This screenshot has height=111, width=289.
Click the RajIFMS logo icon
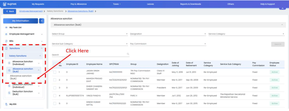5,4
